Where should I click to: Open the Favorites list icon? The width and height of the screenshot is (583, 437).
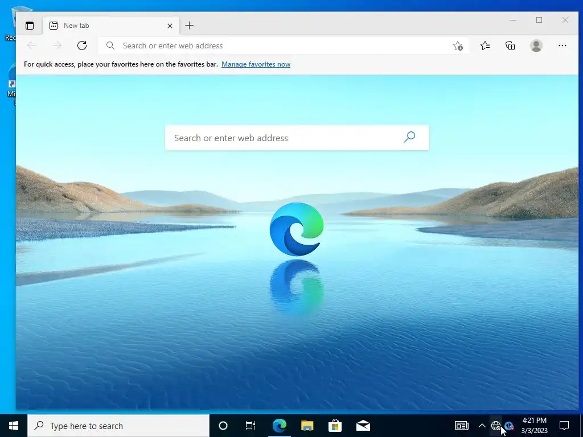(485, 46)
